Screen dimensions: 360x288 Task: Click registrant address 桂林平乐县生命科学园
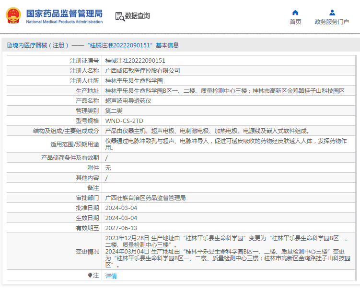click(134, 81)
